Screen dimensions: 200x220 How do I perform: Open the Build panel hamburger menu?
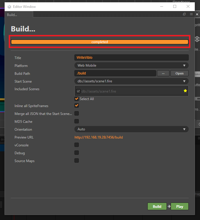click(x=191, y=14)
